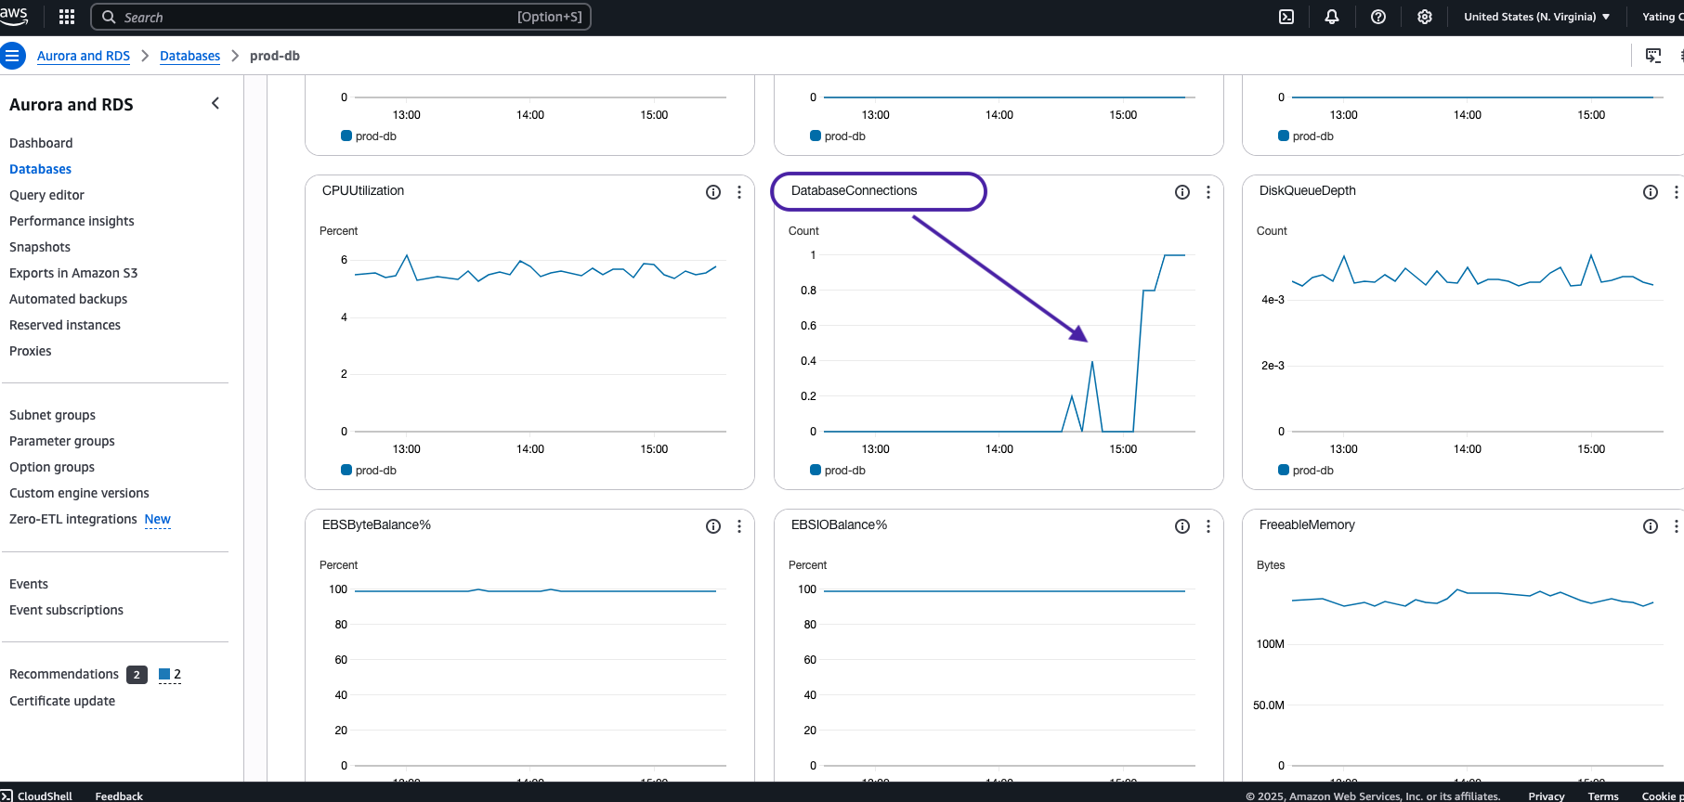Open the help question mark menu
1684x802 pixels.
(1378, 17)
